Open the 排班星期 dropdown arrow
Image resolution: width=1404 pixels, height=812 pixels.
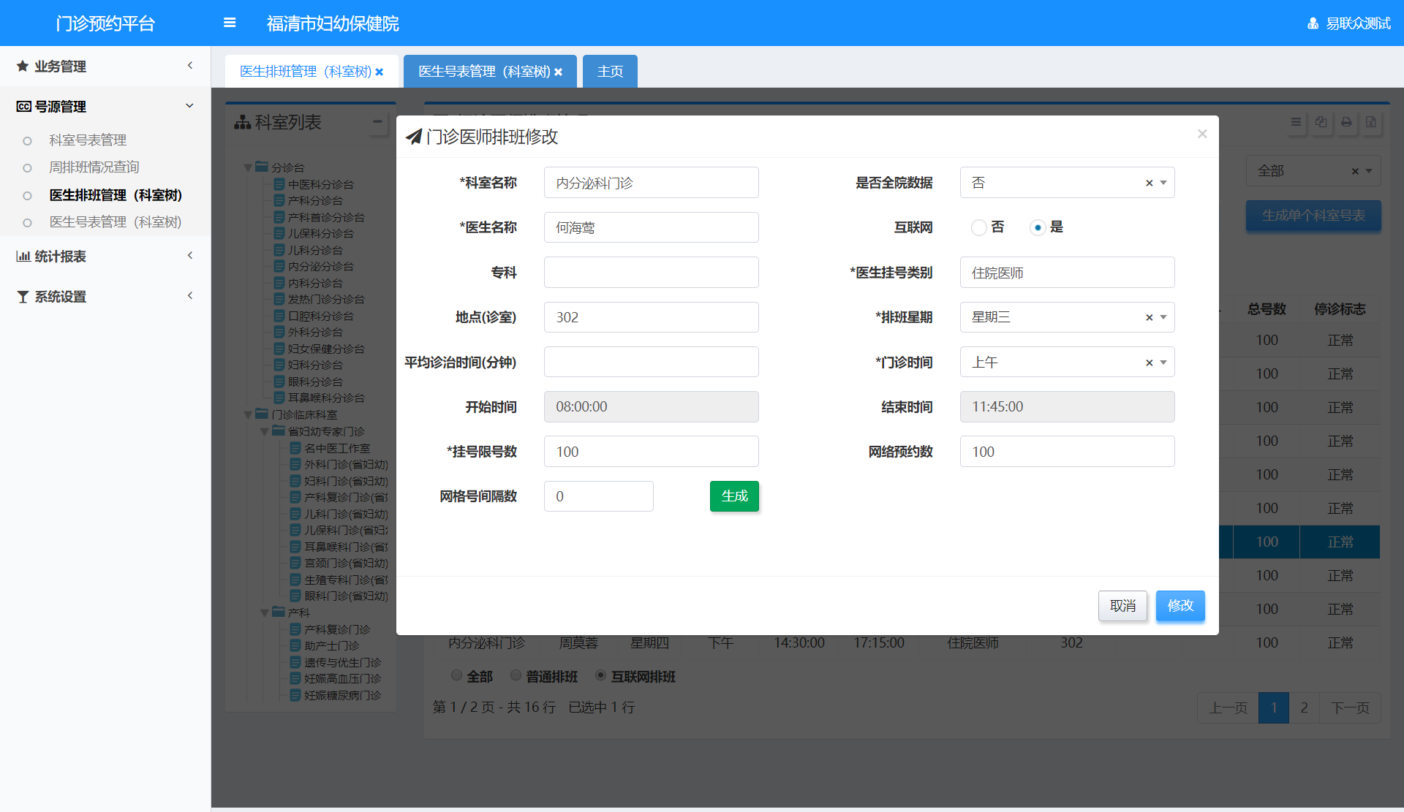[1163, 317]
